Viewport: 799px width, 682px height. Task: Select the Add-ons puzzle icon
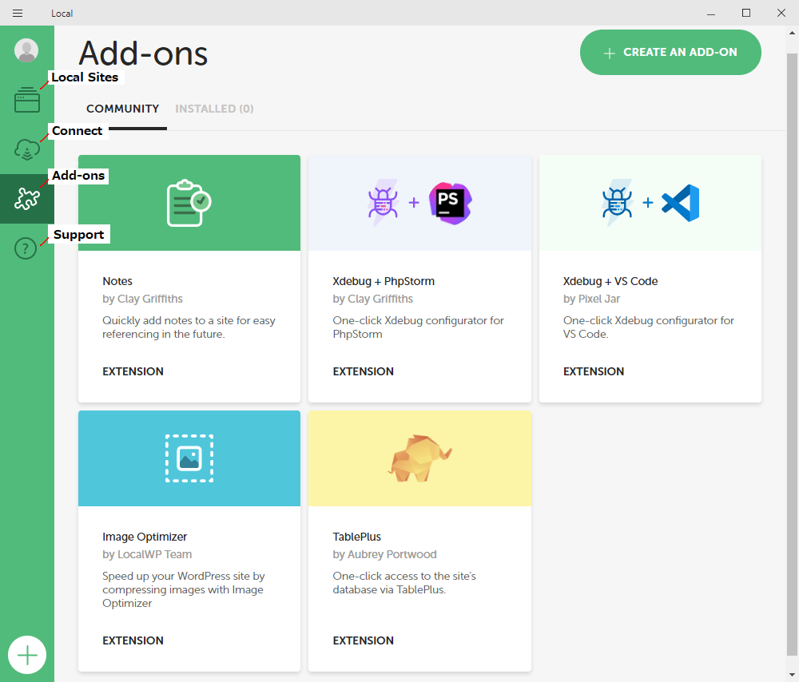click(x=27, y=199)
